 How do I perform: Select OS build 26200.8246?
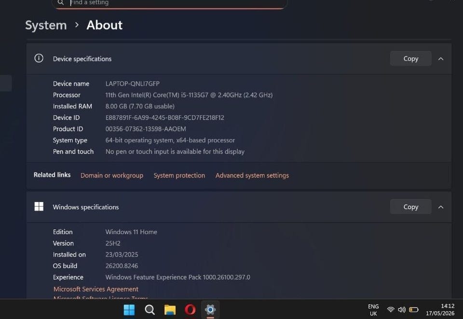[x=122, y=266]
